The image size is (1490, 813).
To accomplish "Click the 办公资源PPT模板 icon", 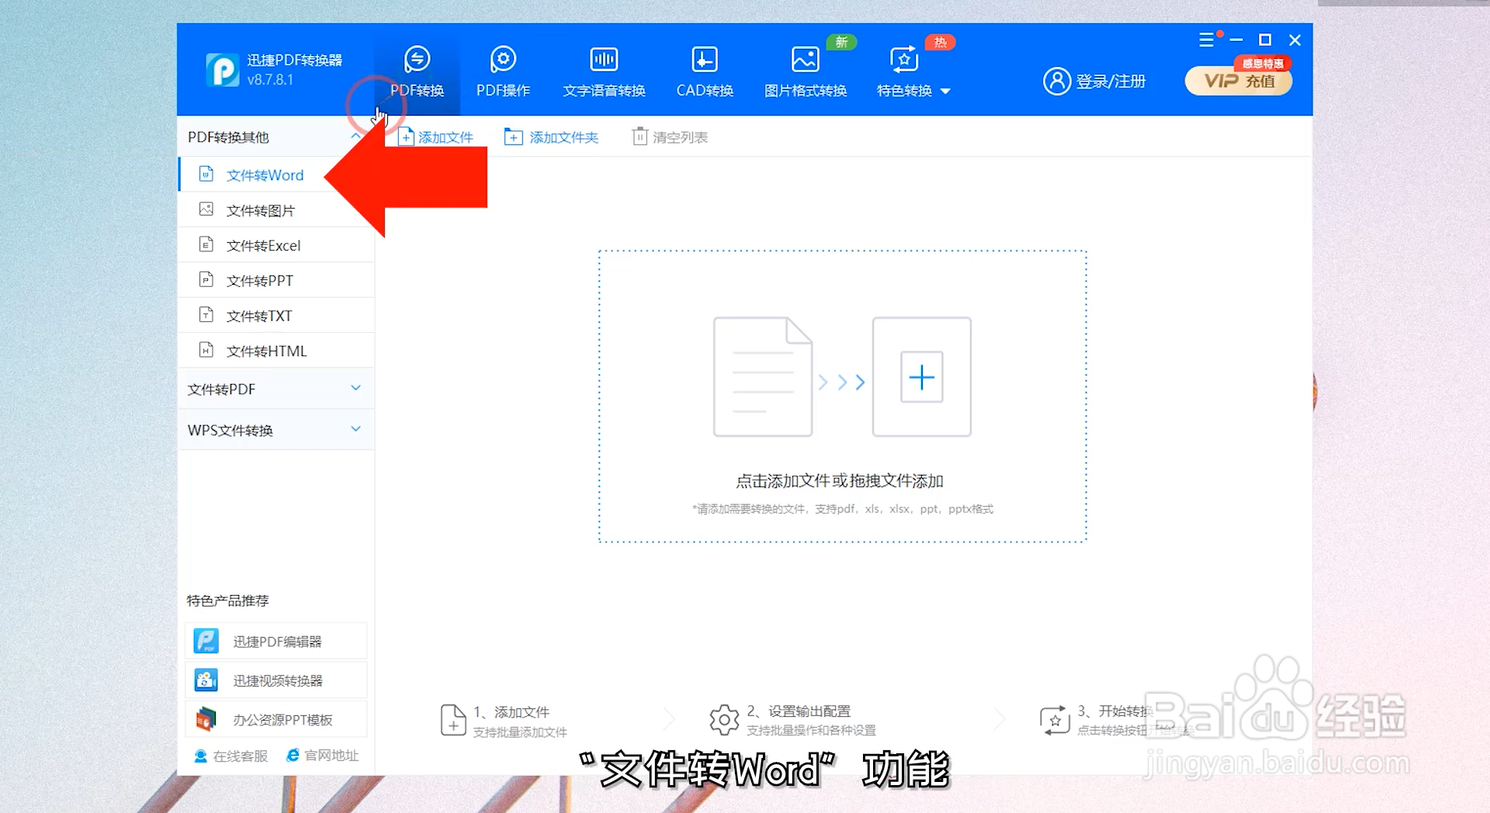I will pos(206,719).
